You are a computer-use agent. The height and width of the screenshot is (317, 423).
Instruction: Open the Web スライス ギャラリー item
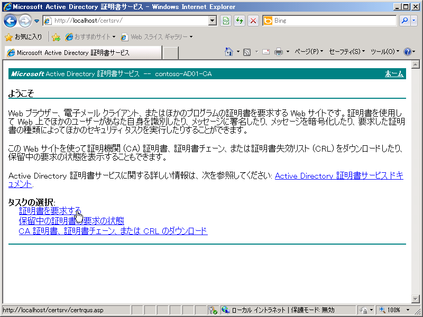tap(157, 37)
